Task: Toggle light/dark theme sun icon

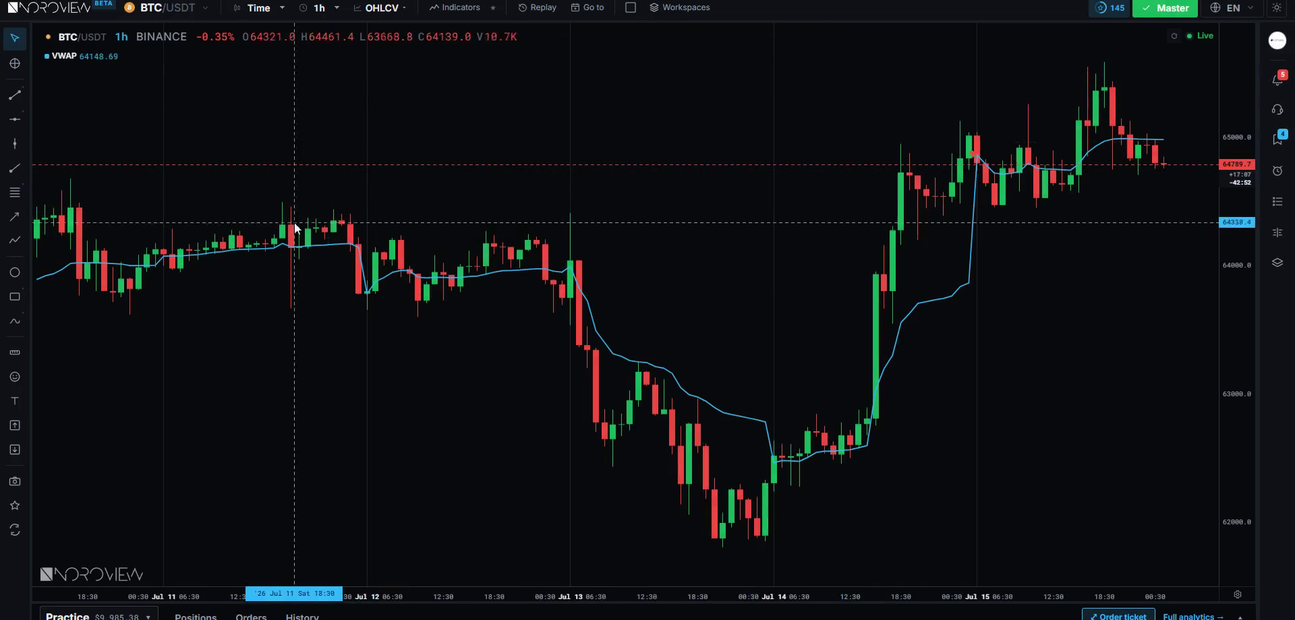Action: coord(1277,8)
